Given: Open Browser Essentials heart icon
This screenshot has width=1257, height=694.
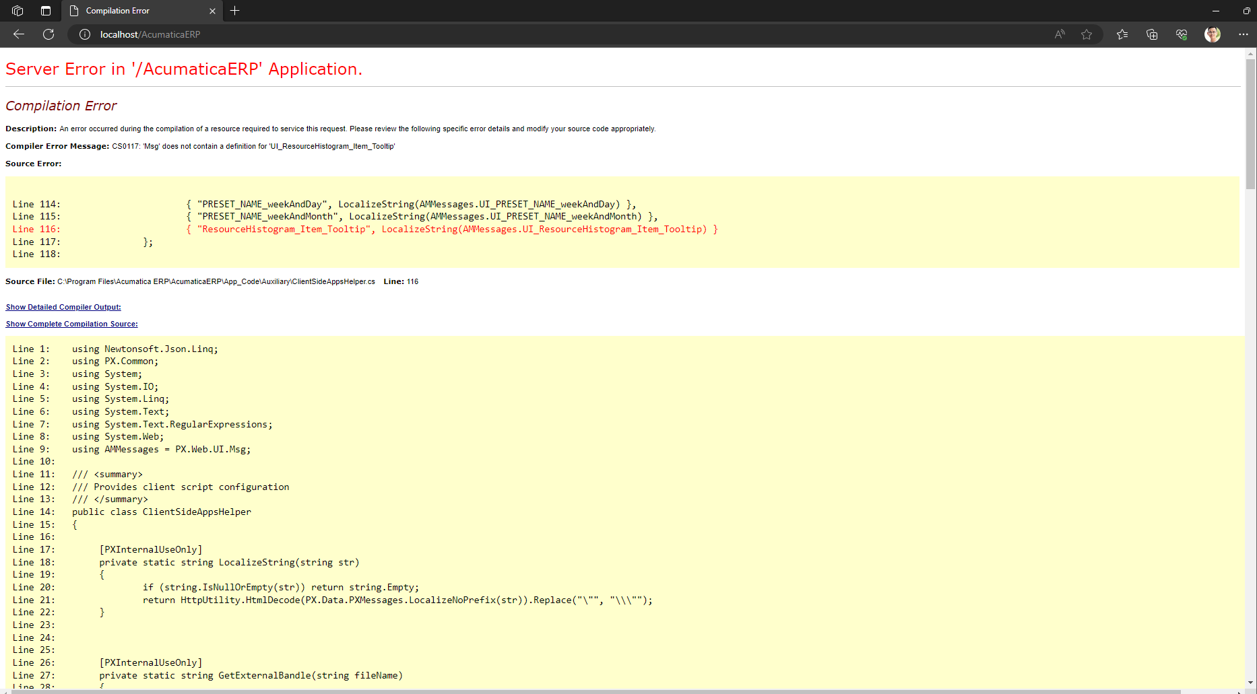Looking at the screenshot, I should [x=1182, y=34].
